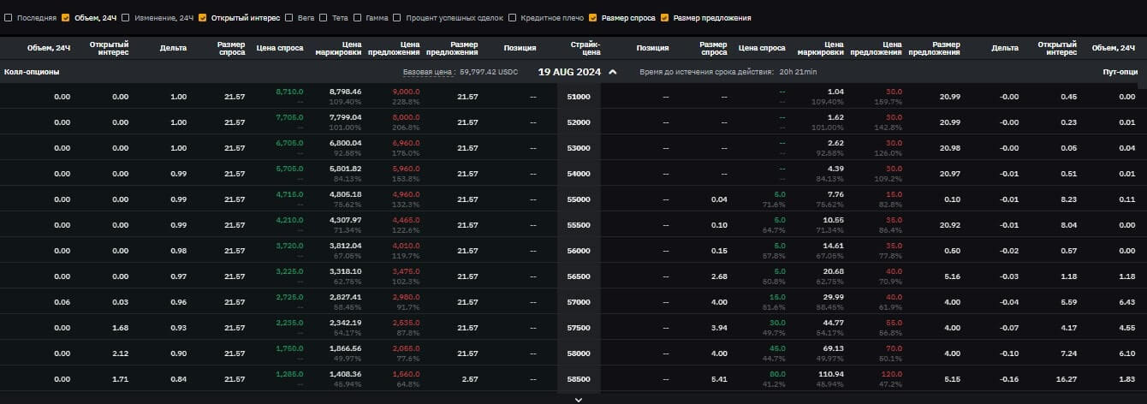Click call bid price 8,710.0

click(289, 91)
